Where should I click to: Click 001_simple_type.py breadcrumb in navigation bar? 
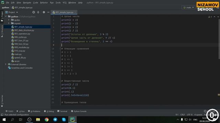(x=22, y=8)
